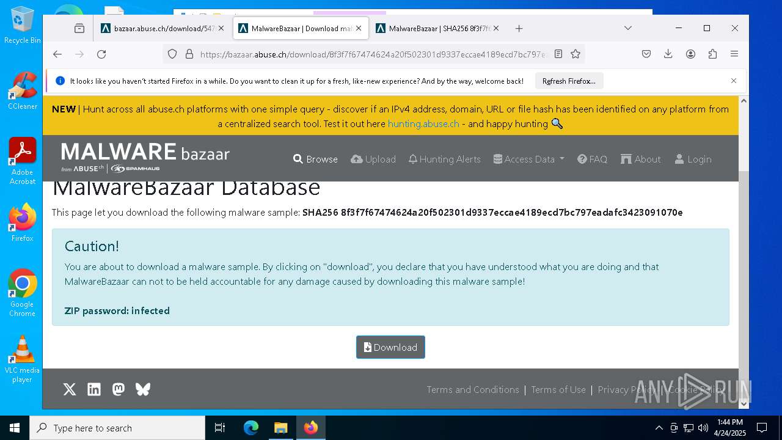Open the network status tray icon
This screenshot has width=782, height=440.
click(689, 428)
